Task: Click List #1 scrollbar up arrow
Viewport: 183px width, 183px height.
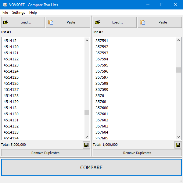Action: pyautogui.click(x=87, y=40)
